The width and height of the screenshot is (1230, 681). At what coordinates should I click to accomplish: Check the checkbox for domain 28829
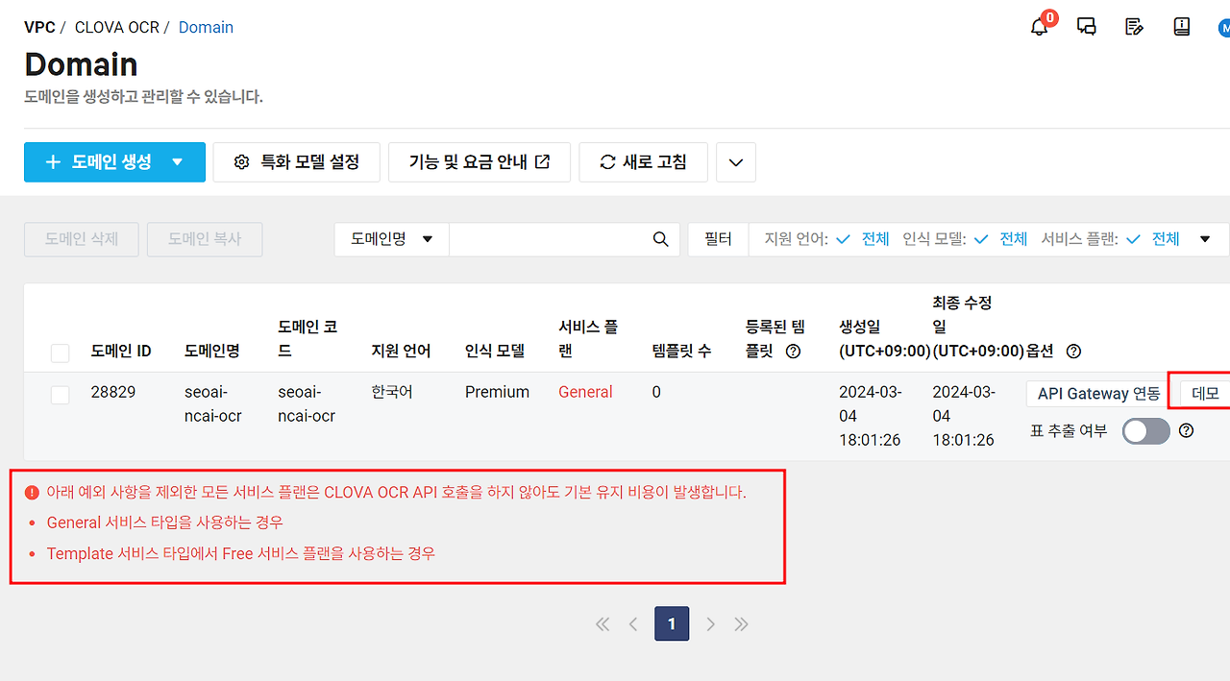point(60,394)
